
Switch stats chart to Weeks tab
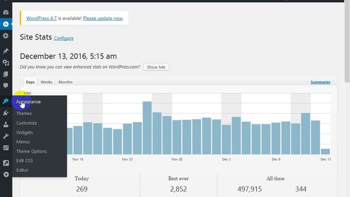point(46,82)
